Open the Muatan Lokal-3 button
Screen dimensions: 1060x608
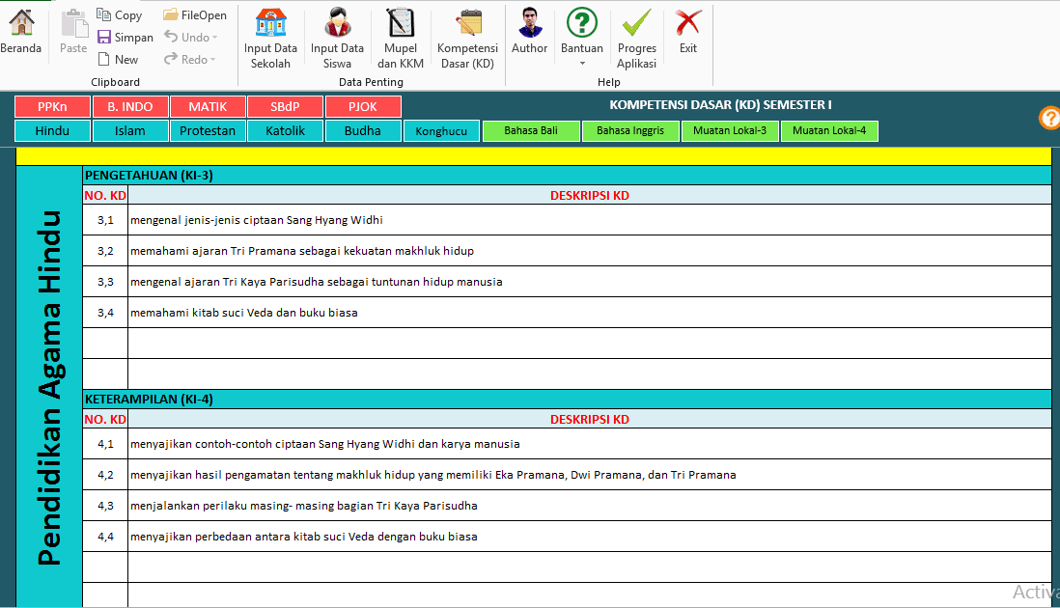click(730, 130)
